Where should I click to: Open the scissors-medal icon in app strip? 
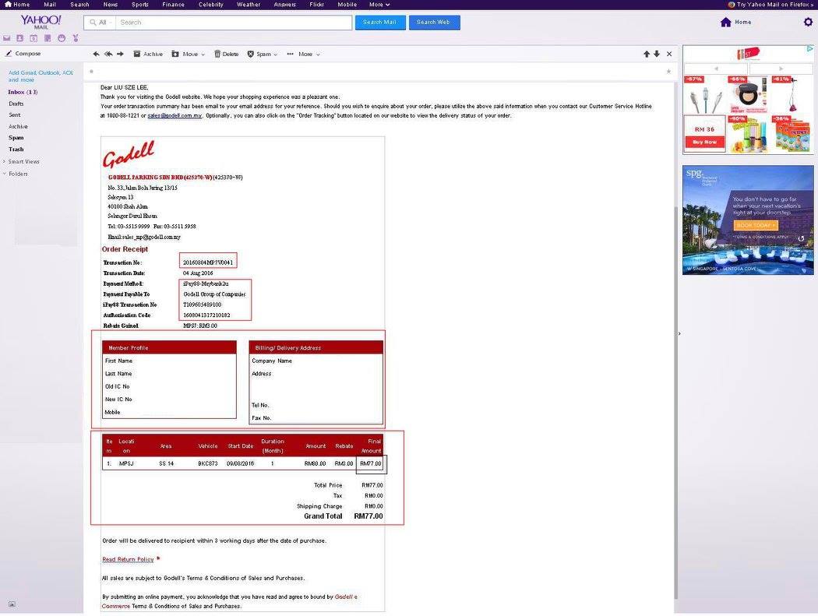(76, 39)
